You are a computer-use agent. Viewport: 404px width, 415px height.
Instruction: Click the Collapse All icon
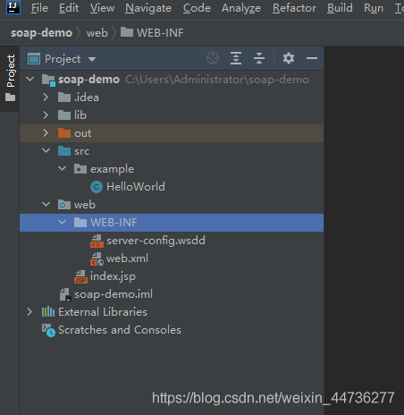tap(259, 58)
